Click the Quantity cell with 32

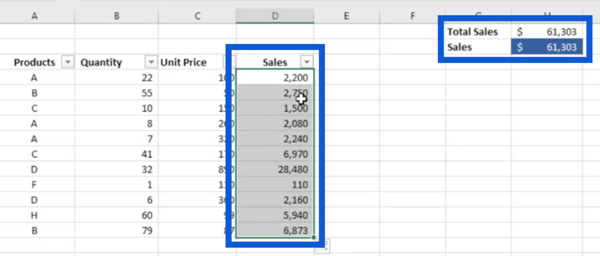pos(117,169)
